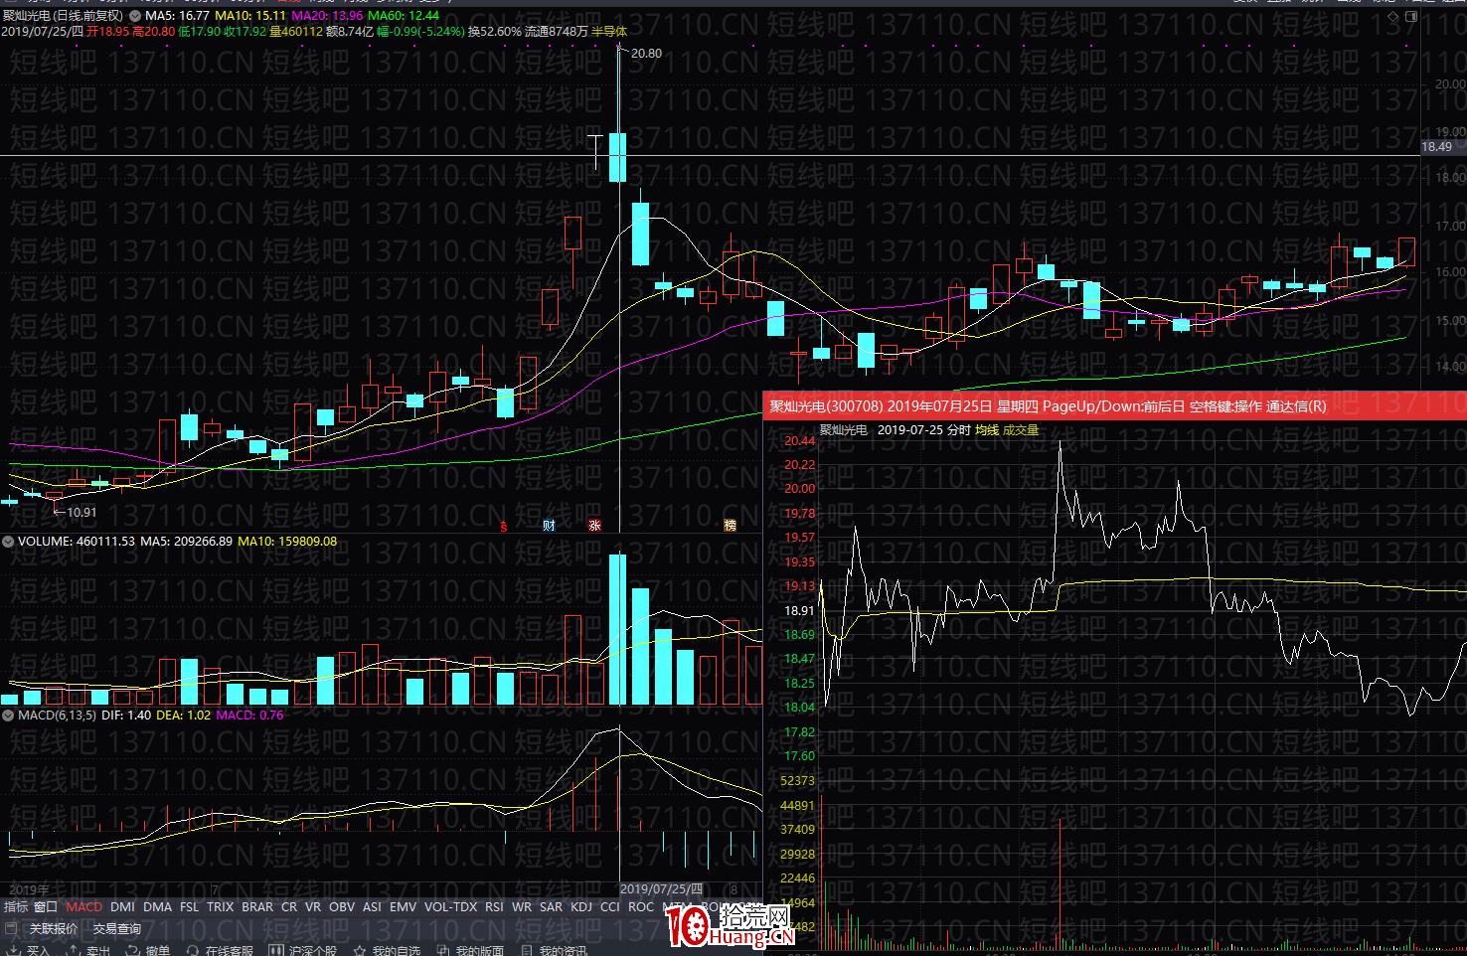The image size is (1467, 956).
Task: Click the red 涨 event marker icon
Action: [x=594, y=526]
